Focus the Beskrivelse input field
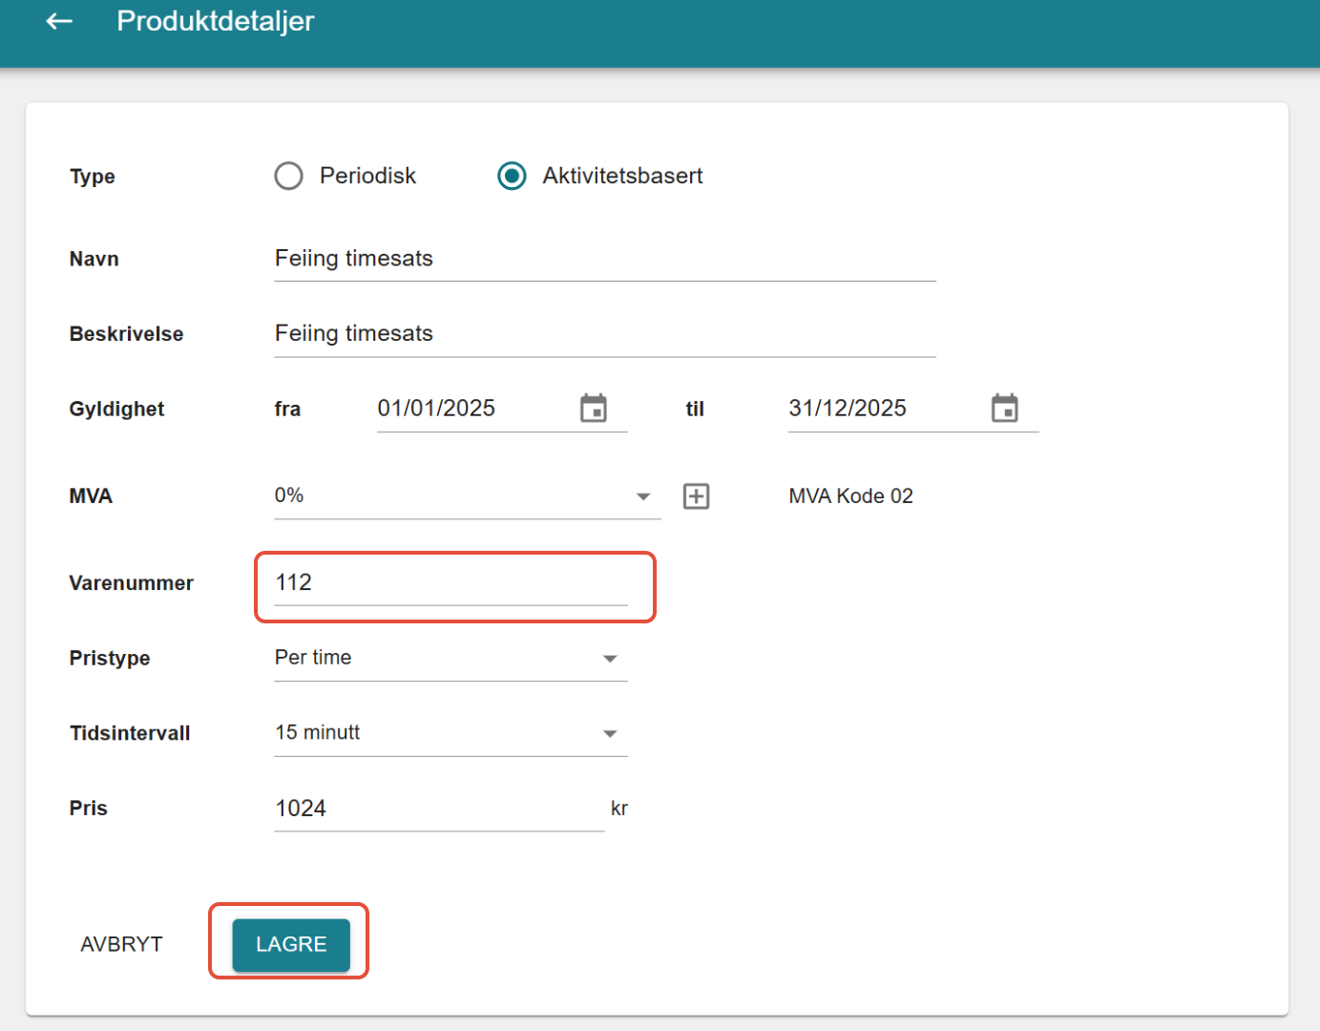Screen dimensions: 1320x1031 tap(605, 334)
